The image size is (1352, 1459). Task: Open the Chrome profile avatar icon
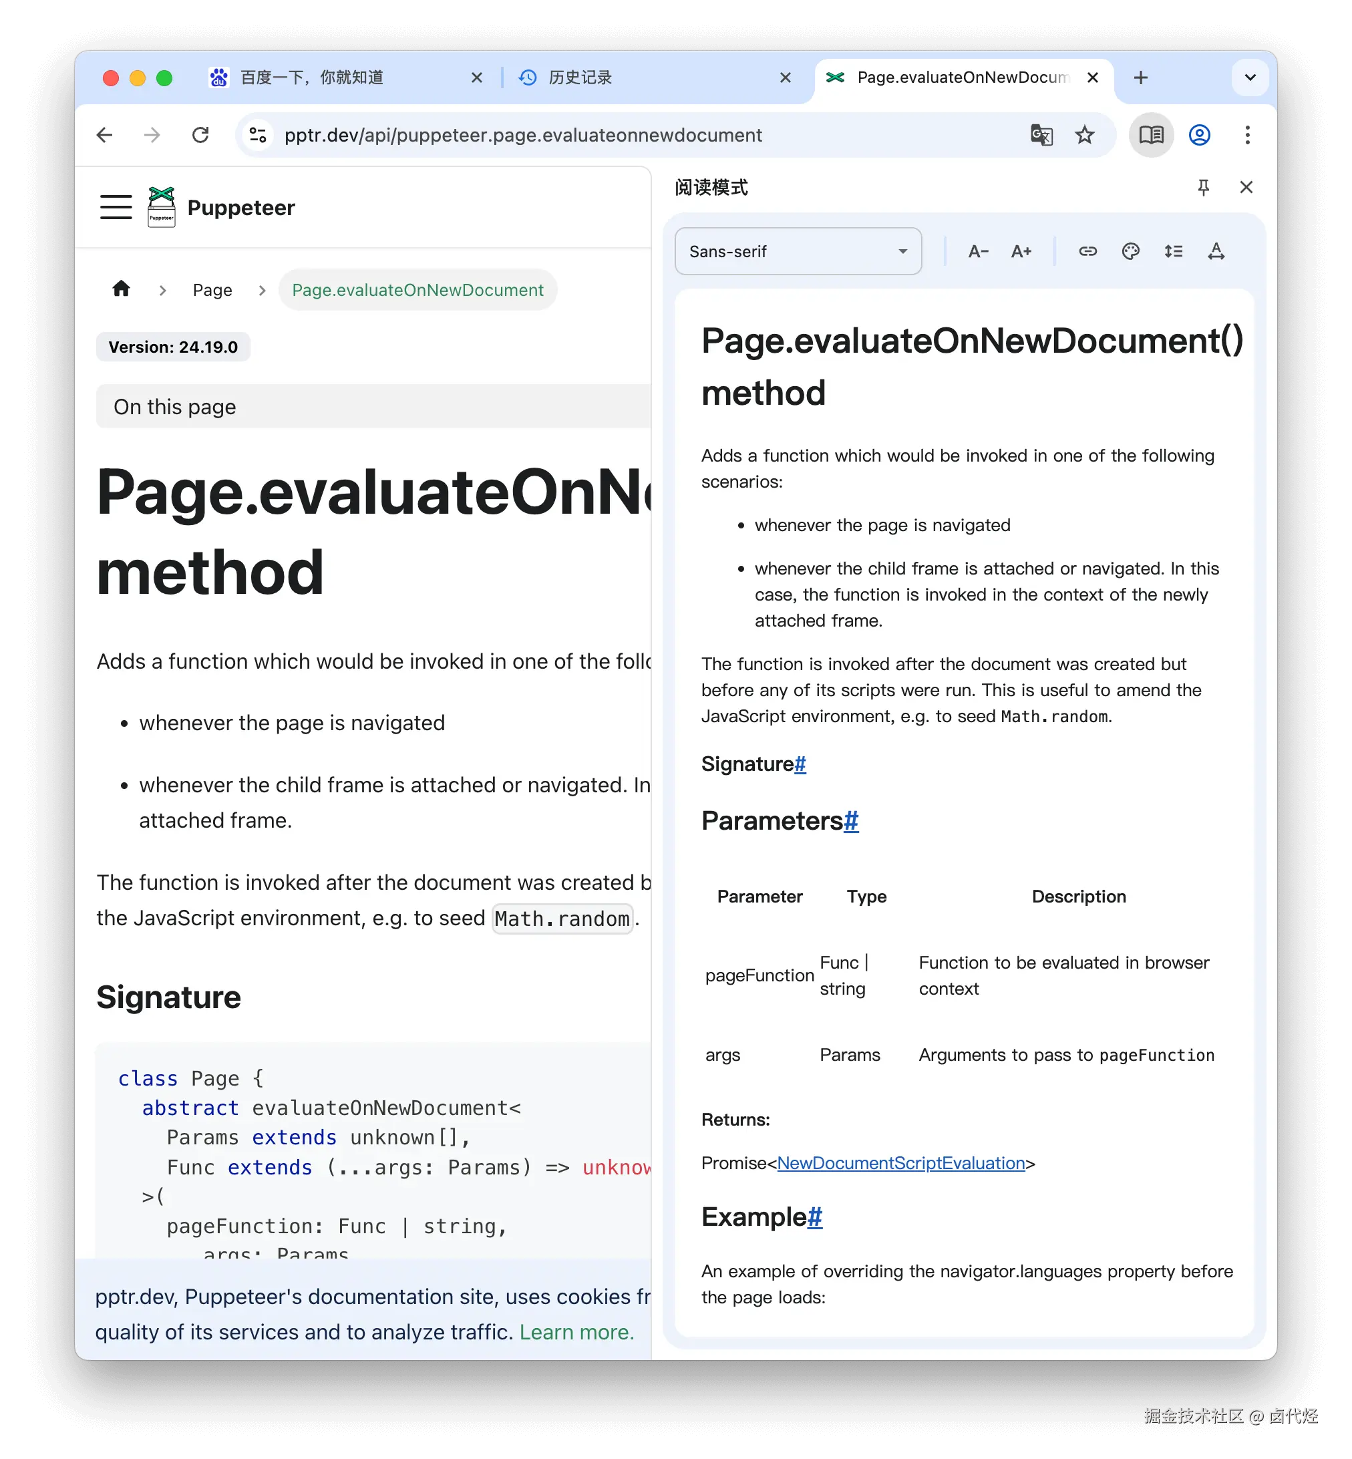pos(1199,136)
